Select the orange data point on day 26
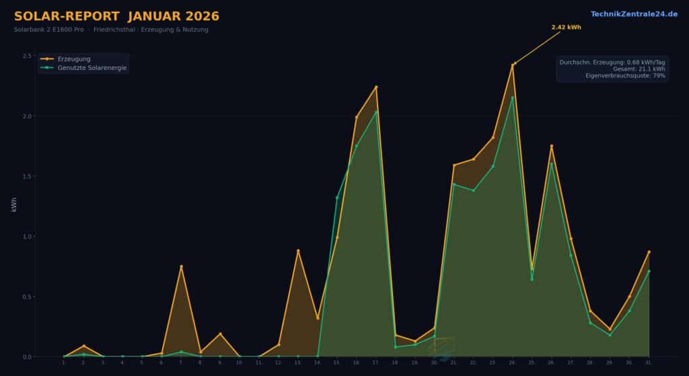 click(x=552, y=146)
